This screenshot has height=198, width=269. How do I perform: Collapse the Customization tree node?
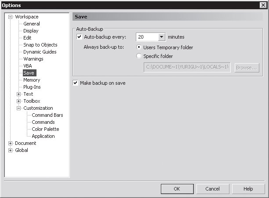tap(19, 108)
